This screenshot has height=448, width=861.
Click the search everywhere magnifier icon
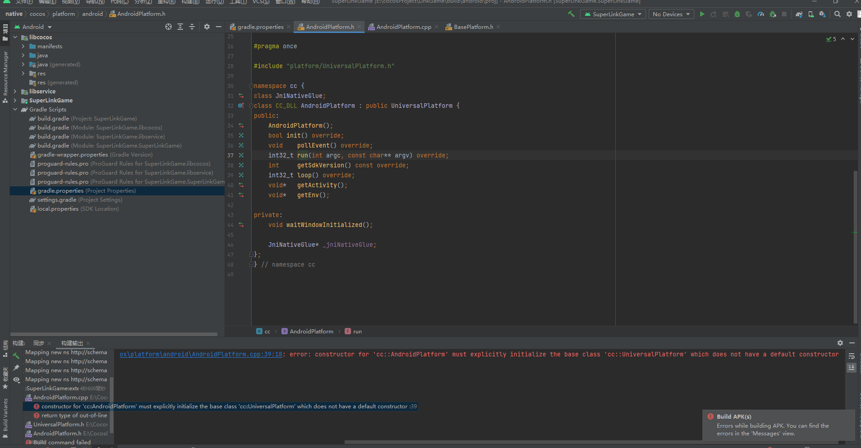pyautogui.click(x=837, y=14)
